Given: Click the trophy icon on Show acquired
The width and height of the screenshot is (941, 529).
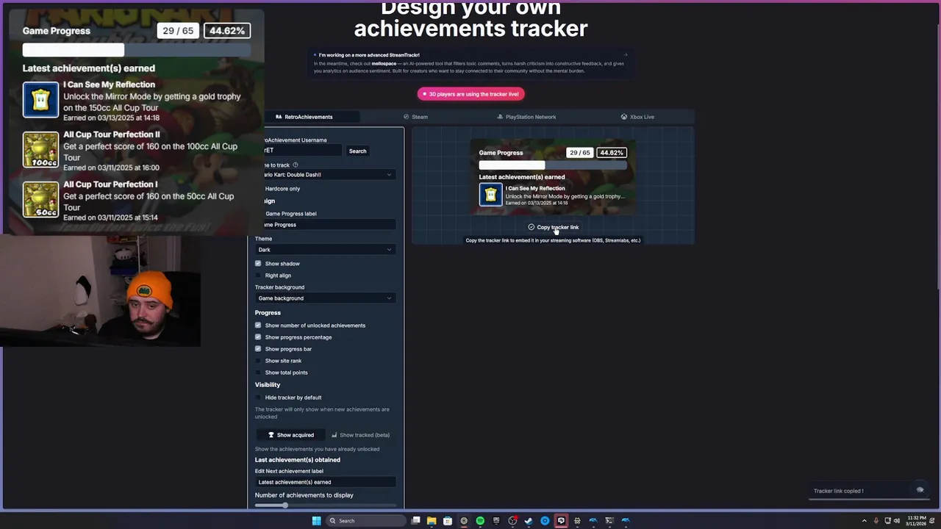Looking at the screenshot, I should coord(271,435).
